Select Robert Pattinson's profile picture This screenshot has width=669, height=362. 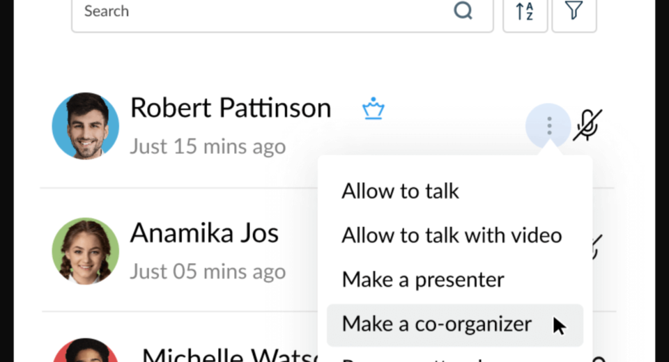point(86,126)
